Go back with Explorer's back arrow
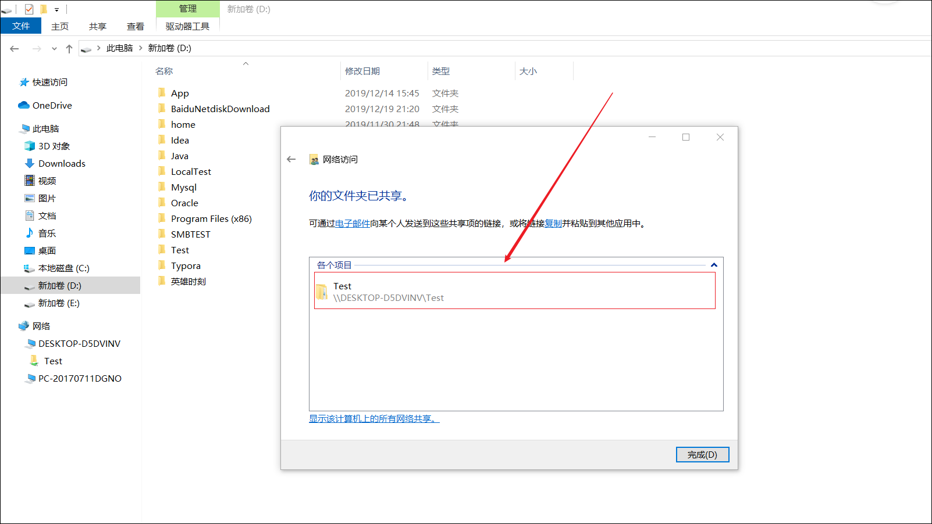 pos(15,49)
